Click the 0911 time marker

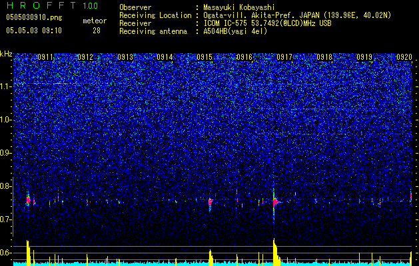[x=45, y=57]
